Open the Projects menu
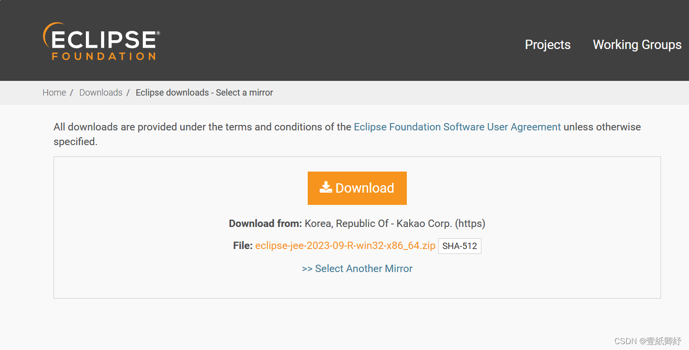This screenshot has height=350, width=689. [x=548, y=45]
